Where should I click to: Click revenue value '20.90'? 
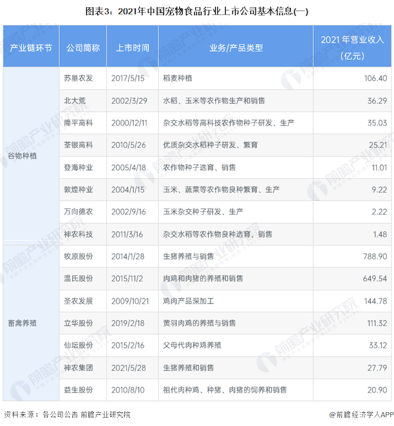(x=377, y=390)
